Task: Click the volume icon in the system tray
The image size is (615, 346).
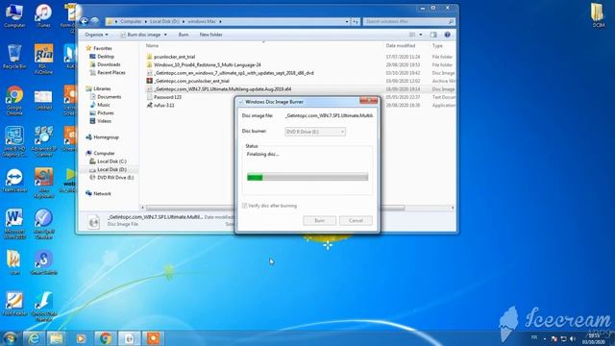Action: 573,338
